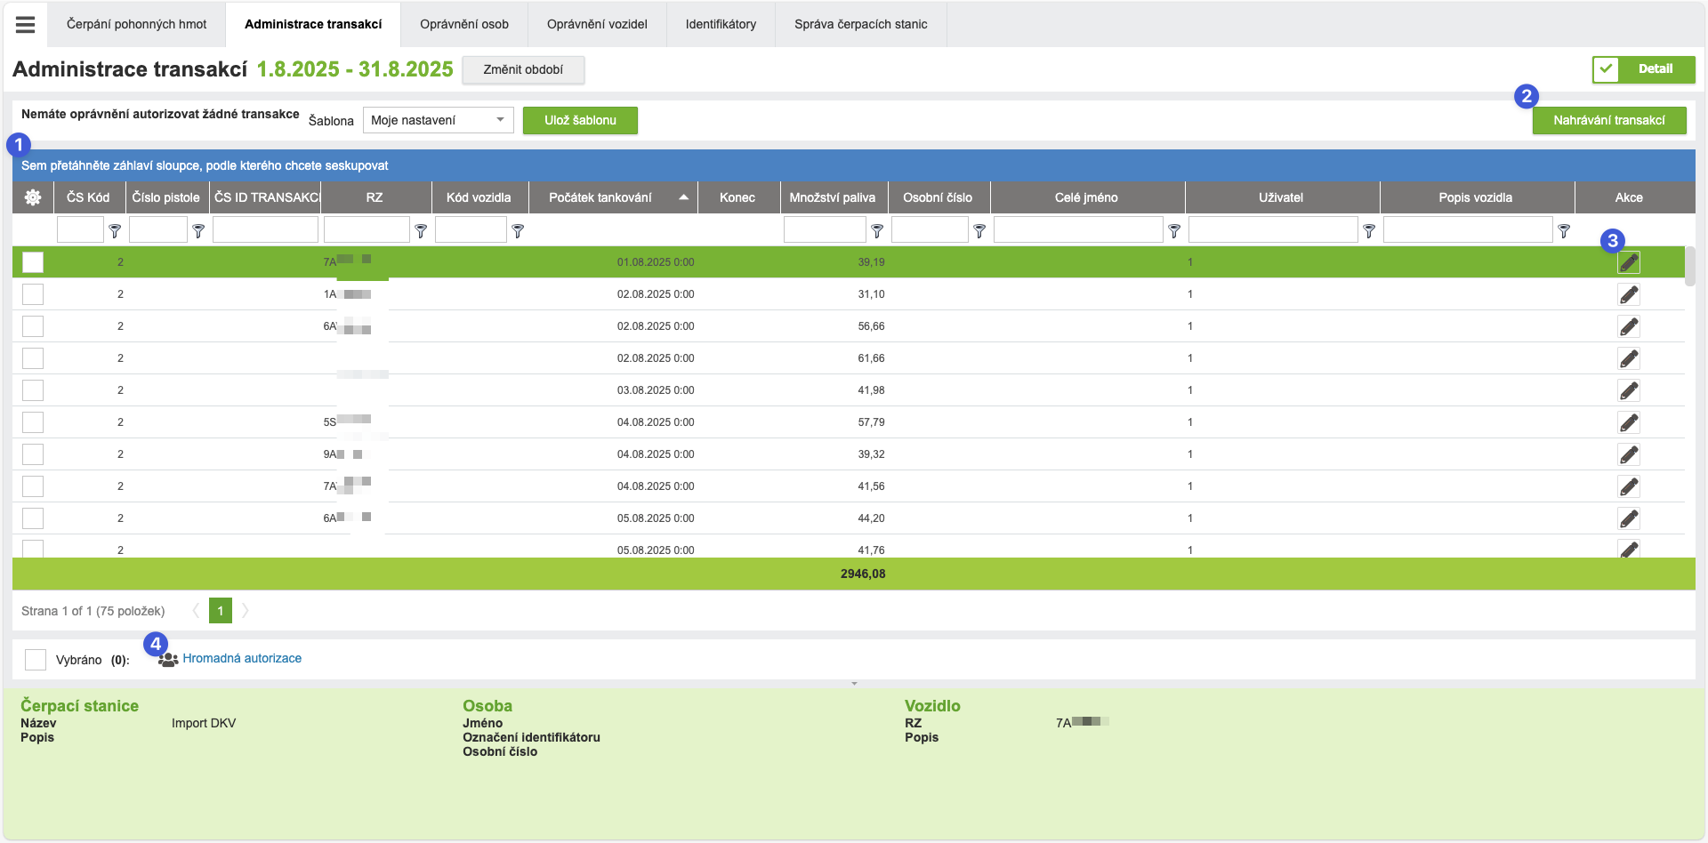Open the filter icon next to RZ field
Image resolution: width=1708 pixels, height=843 pixels.
tap(421, 230)
